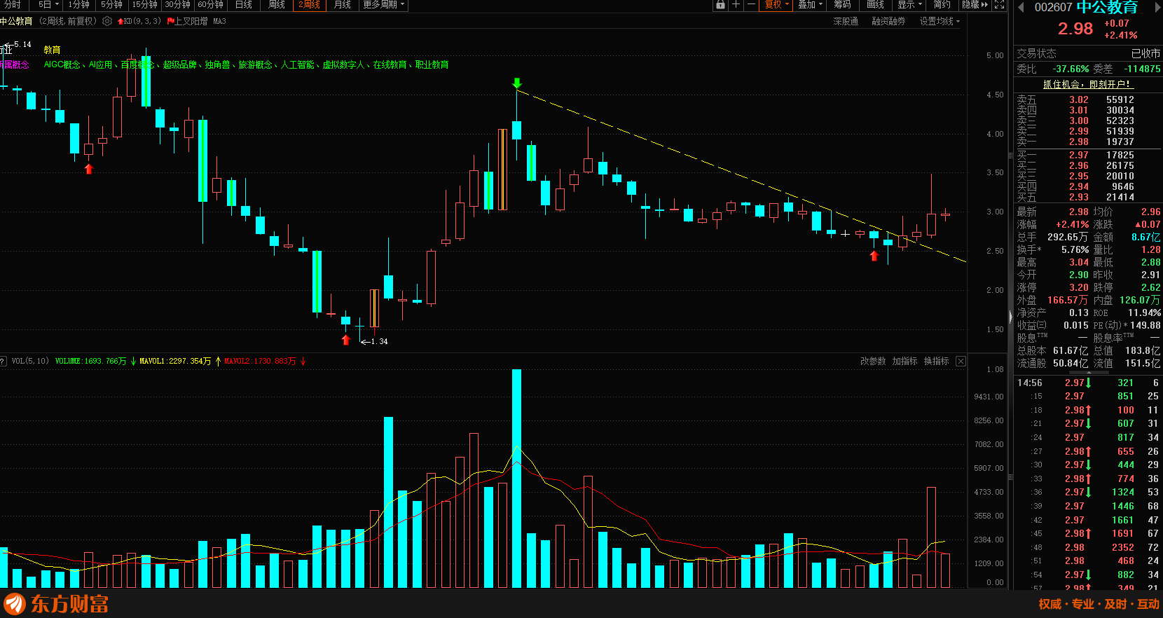
Task: Open 叠加 overlay dropdown
Action: (811, 4)
